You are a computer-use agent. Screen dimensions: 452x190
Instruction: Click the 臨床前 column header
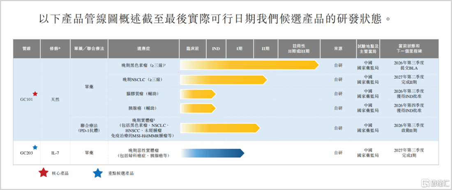tap(193, 49)
